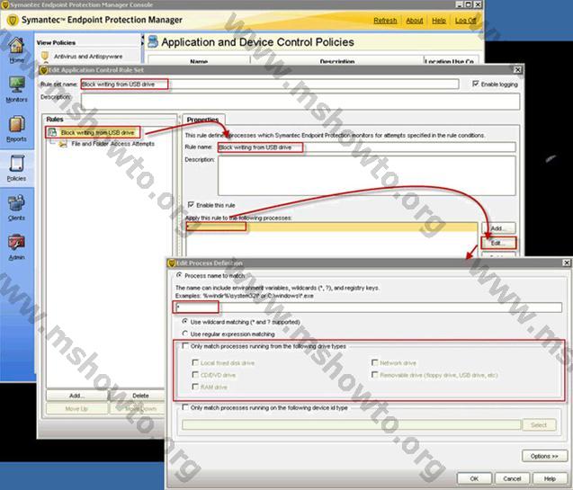Click the Name column header
The image size is (573, 490).
199,61
